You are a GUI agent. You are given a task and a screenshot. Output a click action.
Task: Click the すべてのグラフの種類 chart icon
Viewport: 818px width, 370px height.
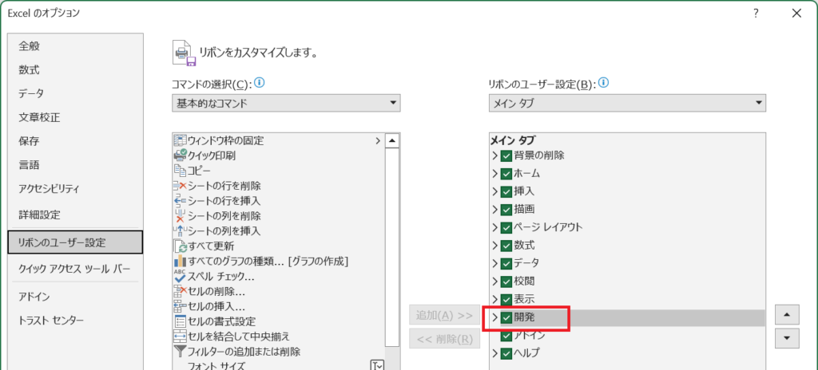(180, 261)
